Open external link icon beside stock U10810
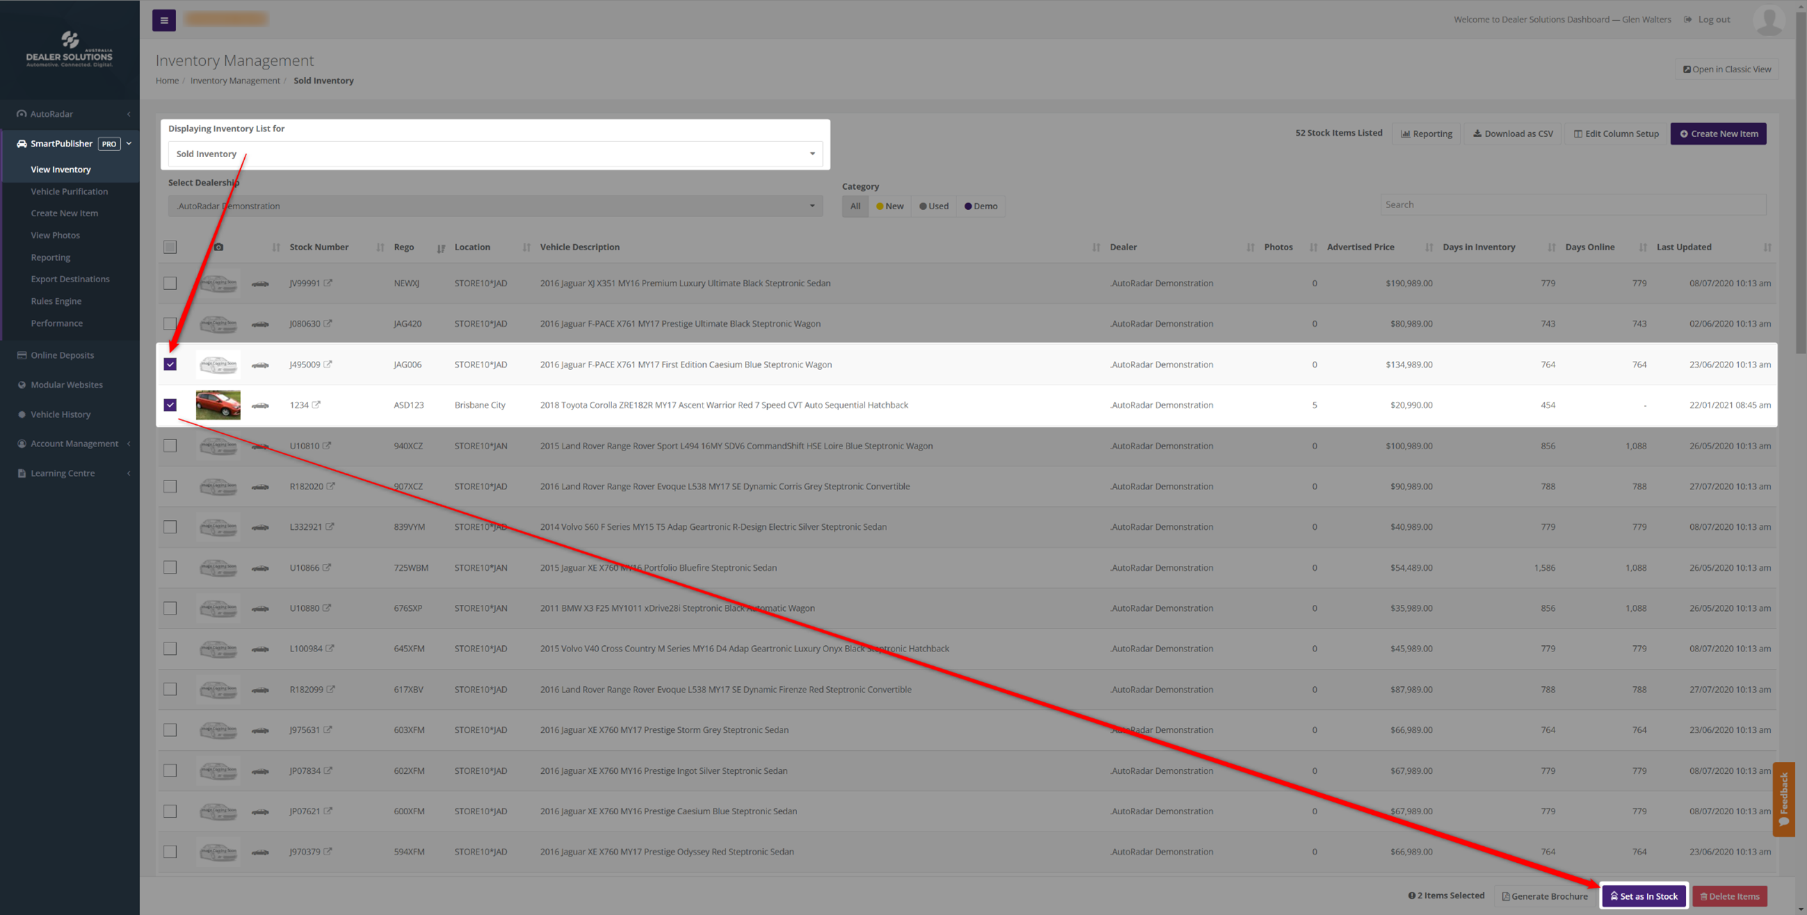The height and width of the screenshot is (915, 1807). [327, 445]
